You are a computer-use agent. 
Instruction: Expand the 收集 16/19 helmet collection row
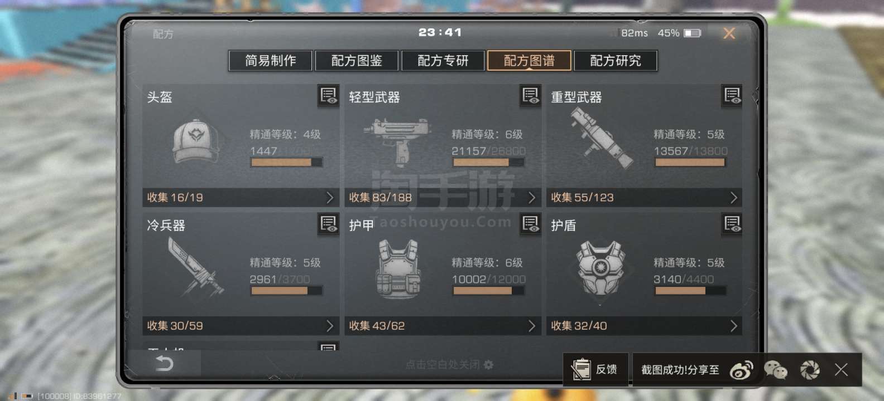(241, 197)
